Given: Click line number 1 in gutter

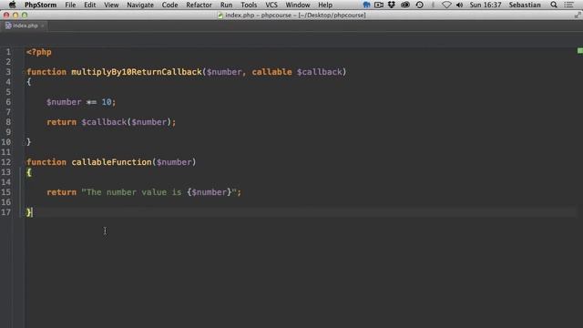Looking at the screenshot, I should click(x=8, y=52).
